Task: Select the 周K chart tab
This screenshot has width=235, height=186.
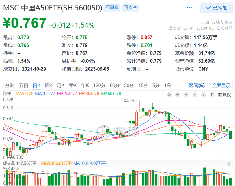Action: pos(49,86)
